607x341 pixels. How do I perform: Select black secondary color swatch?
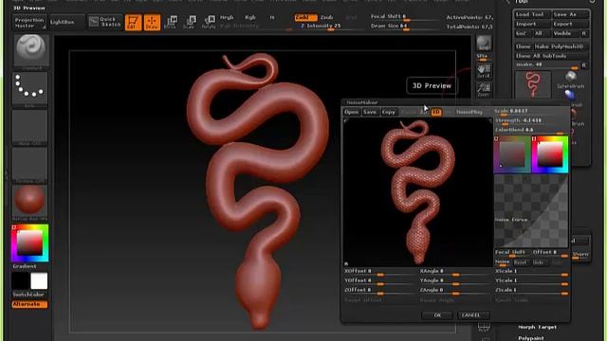[x=21, y=281]
